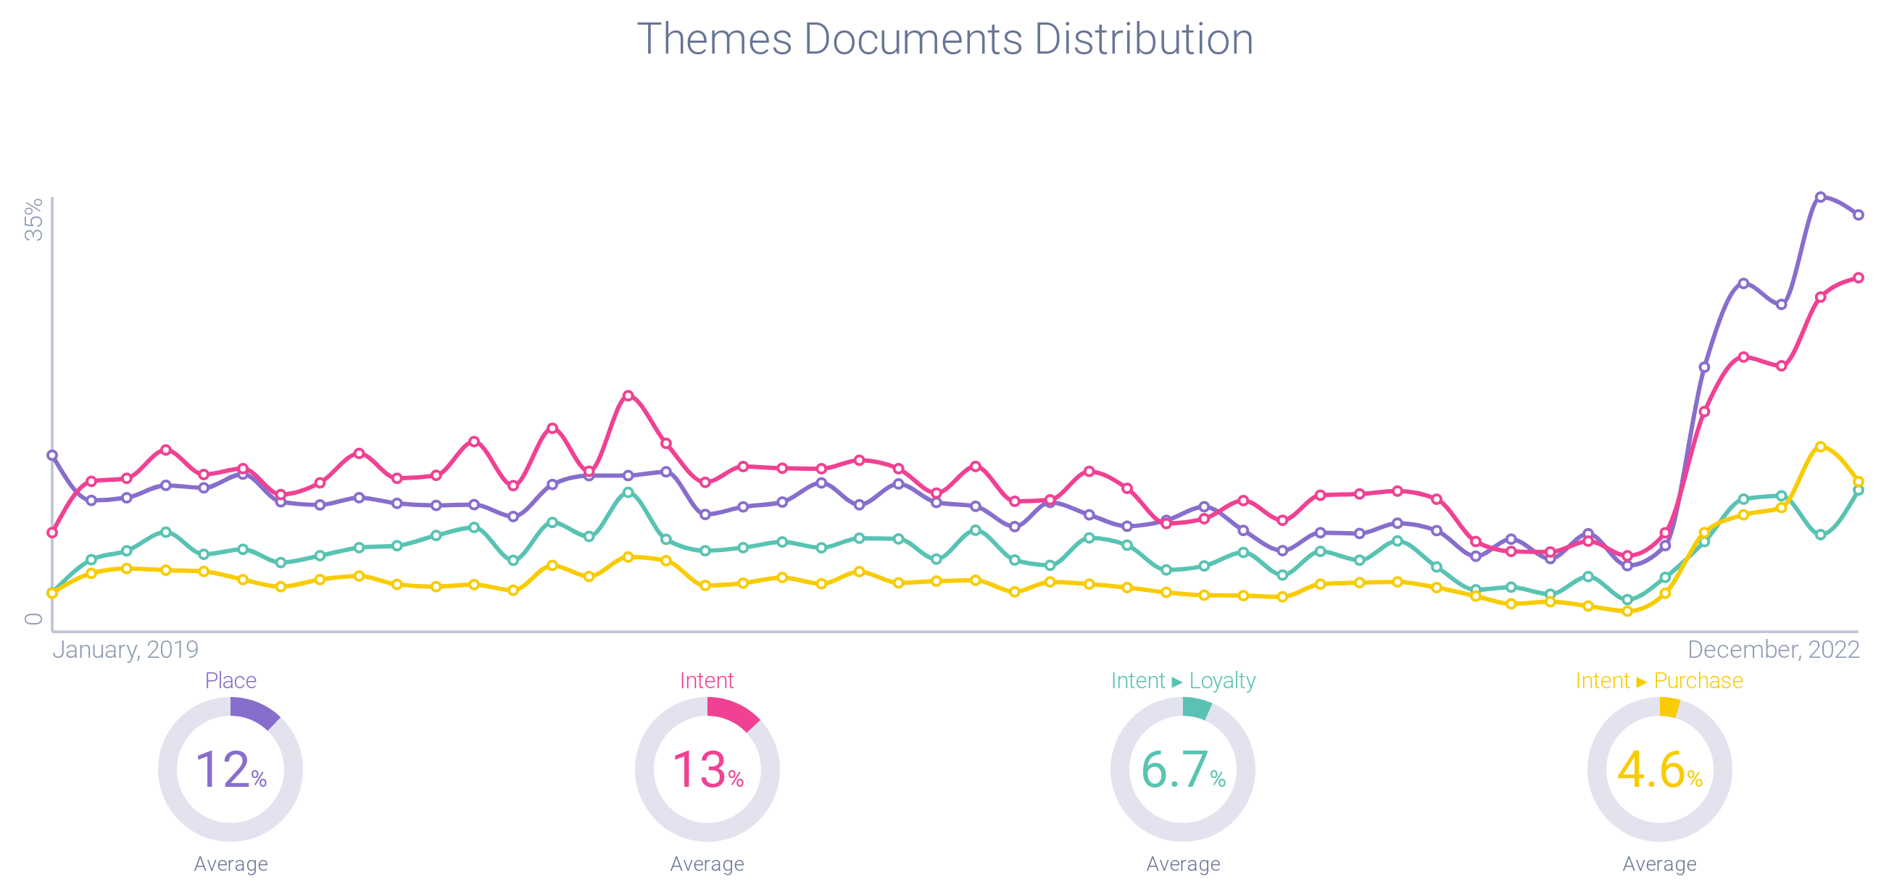Click the last pink data point at December 2022
This screenshot has width=1889, height=894.
click(1859, 277)
